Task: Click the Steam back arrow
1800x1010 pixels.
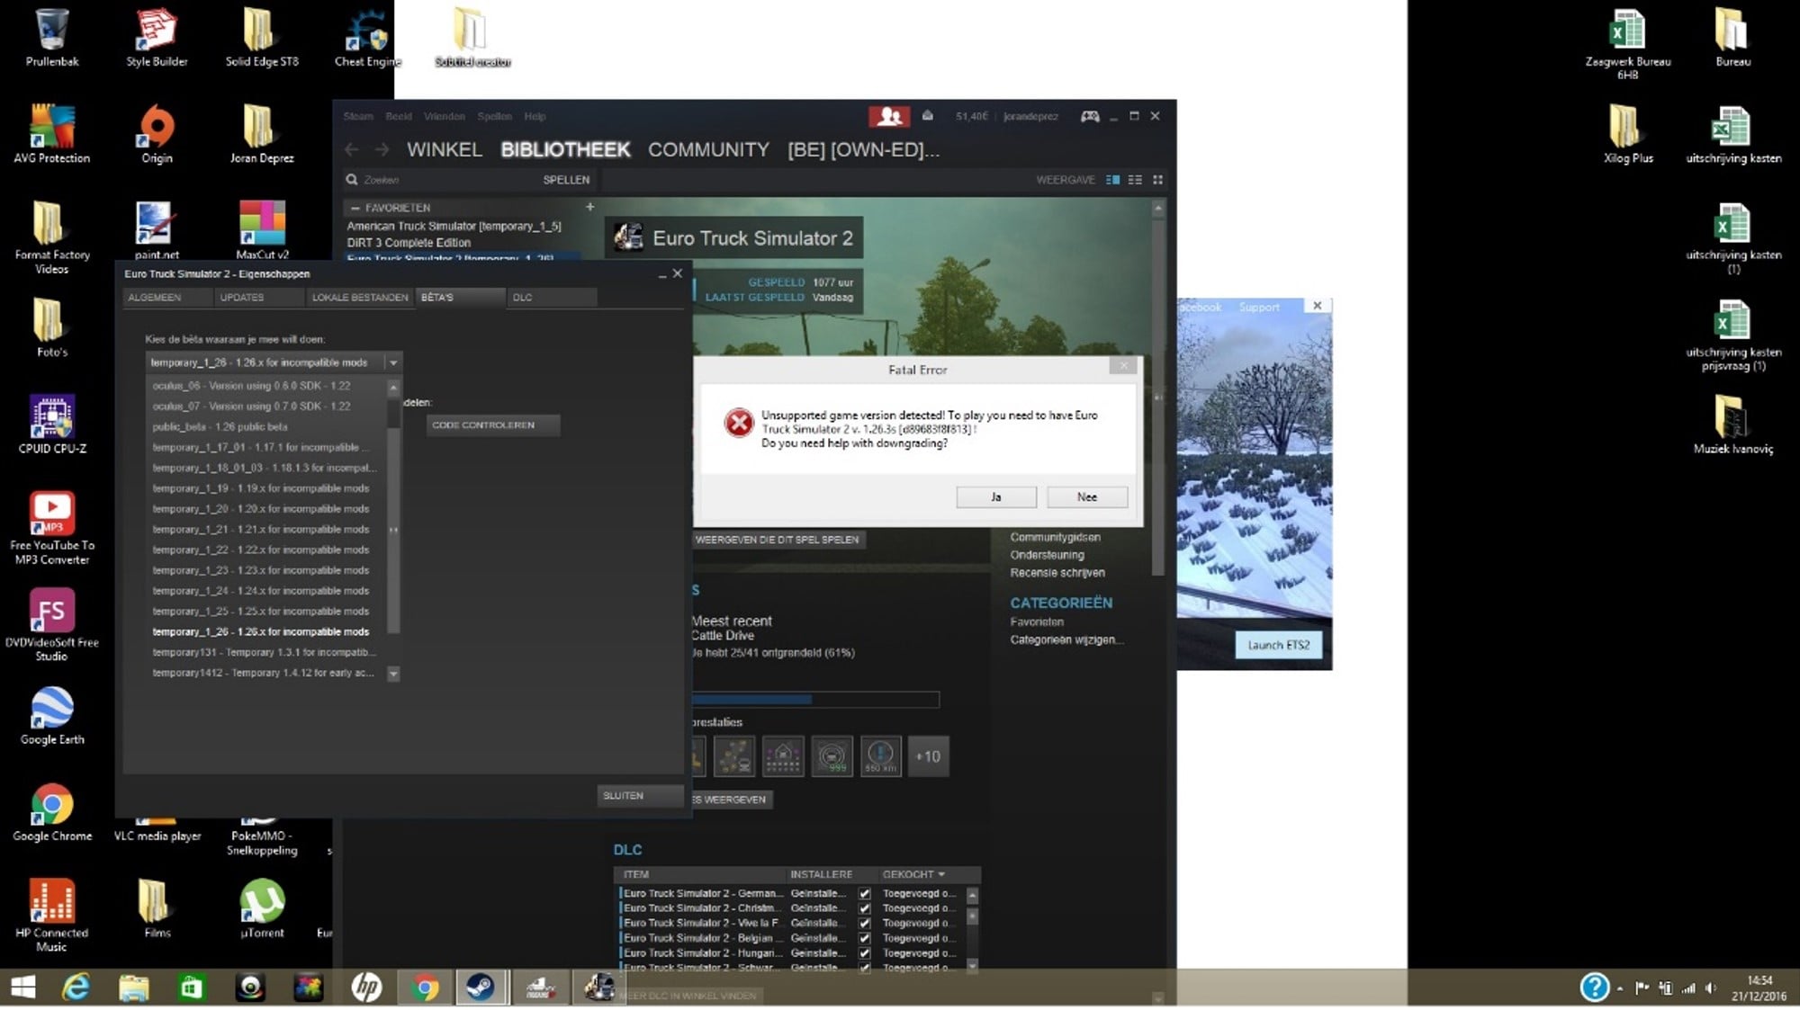Action: click(x=352, y=149)
